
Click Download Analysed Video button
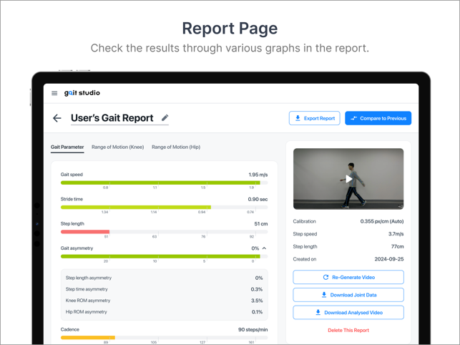tap(348, 312)
